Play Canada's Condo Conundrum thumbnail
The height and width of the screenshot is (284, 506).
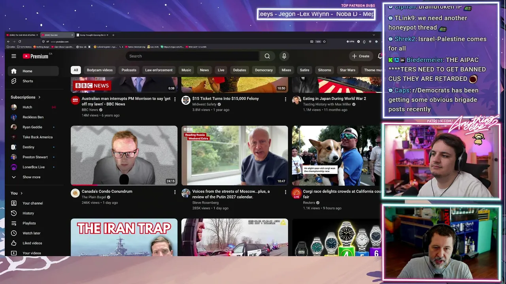124,155
